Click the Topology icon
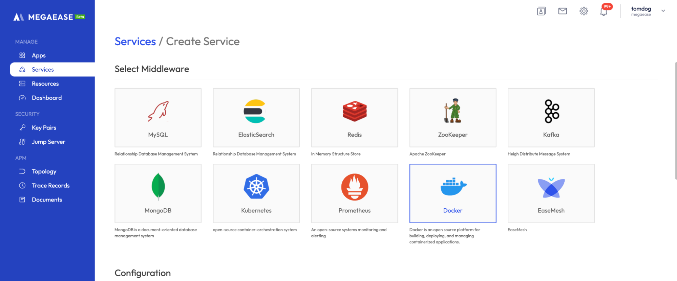The image size is (677, 281). [22, 171]
